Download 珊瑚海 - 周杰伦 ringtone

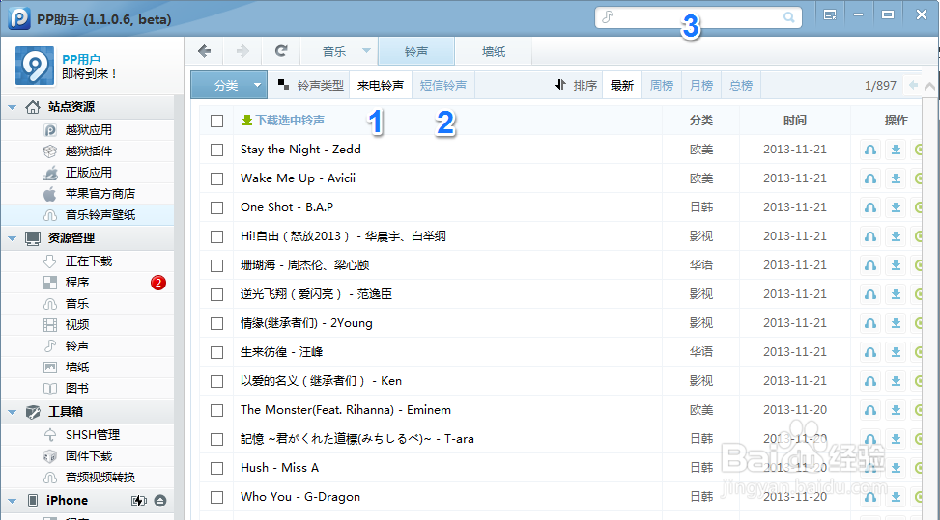(896, 265)
